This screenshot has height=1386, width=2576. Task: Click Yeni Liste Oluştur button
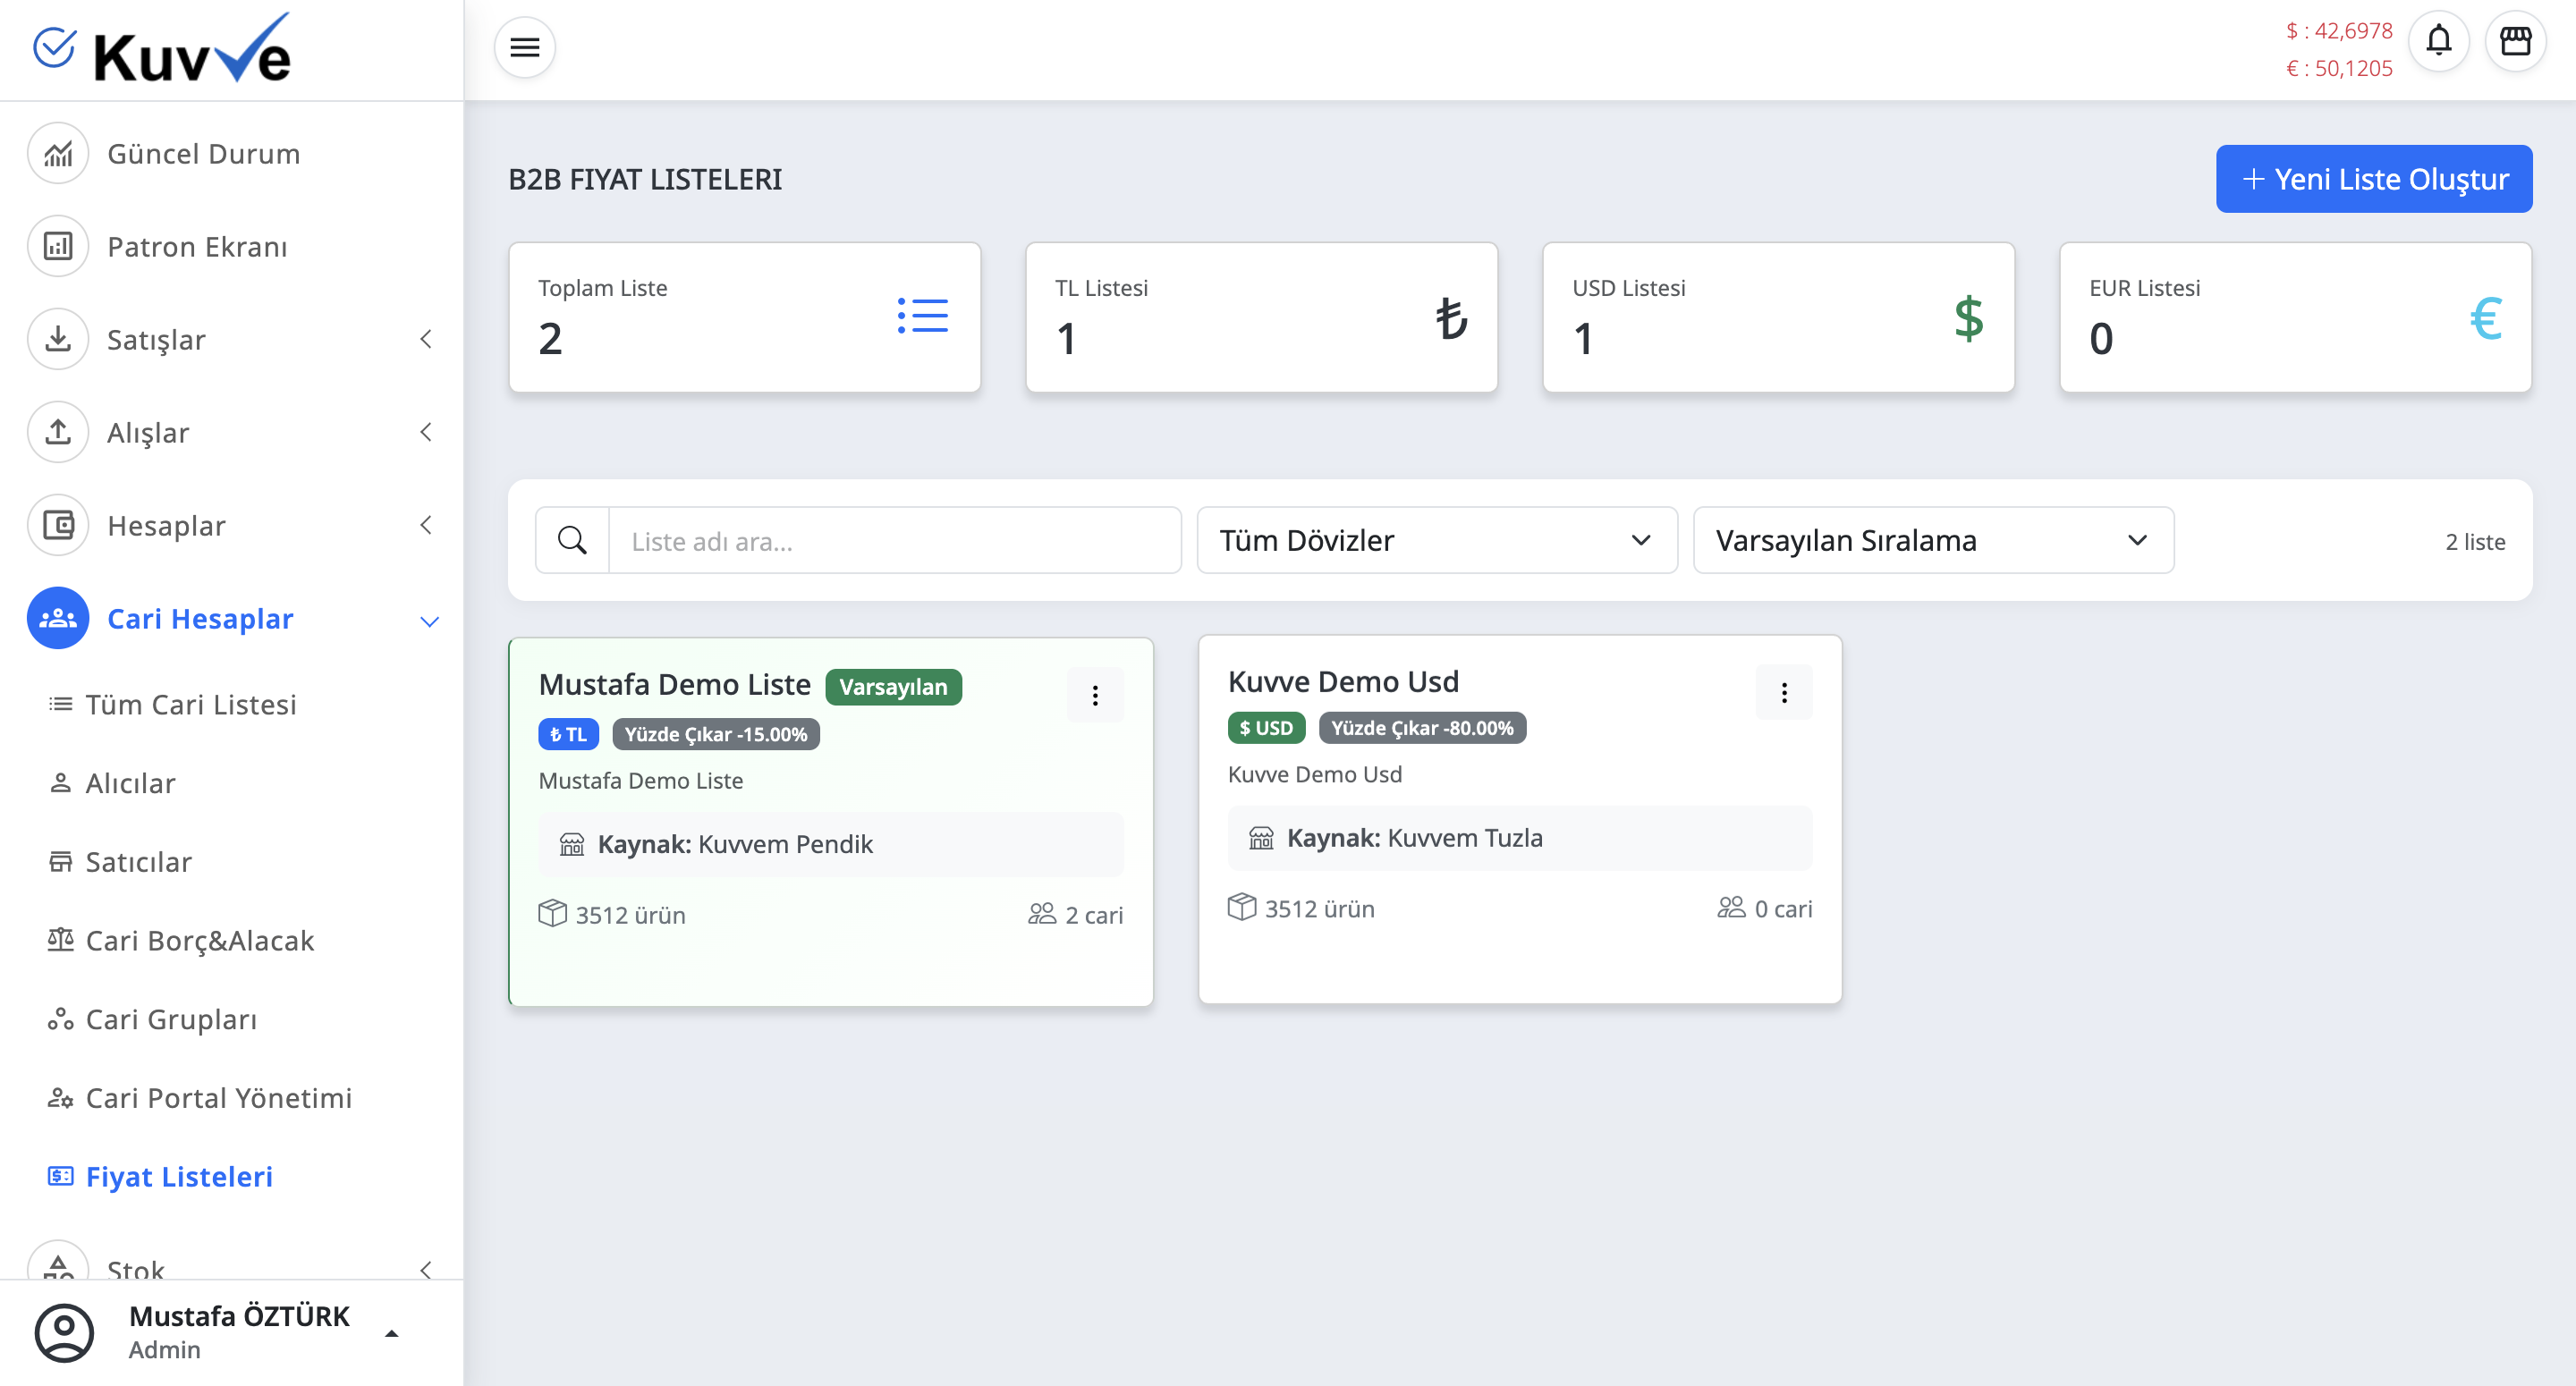tap(2373, 179)
